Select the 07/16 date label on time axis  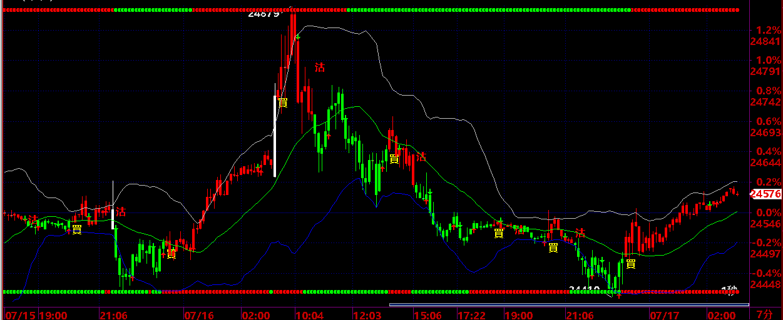(x=199, y=314)
